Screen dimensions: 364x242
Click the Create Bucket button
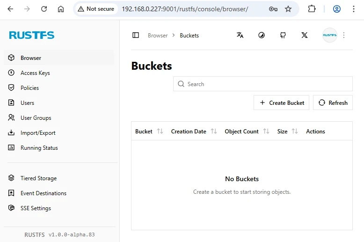pyautogui.click(x=281, y=103)
